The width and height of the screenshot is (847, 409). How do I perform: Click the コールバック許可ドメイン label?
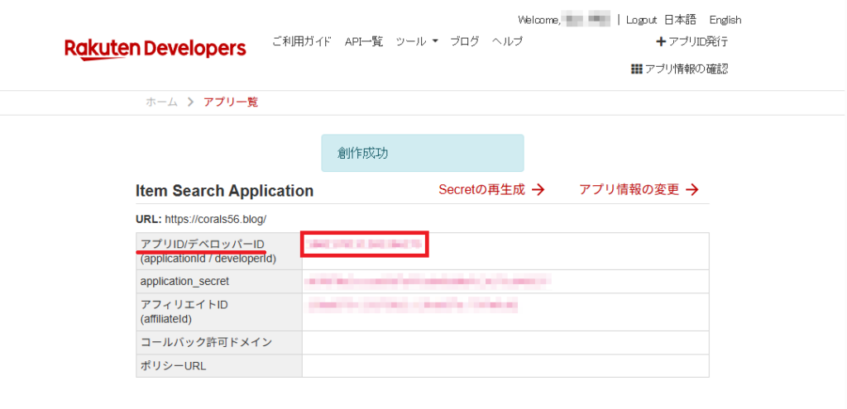click(206, 342)
